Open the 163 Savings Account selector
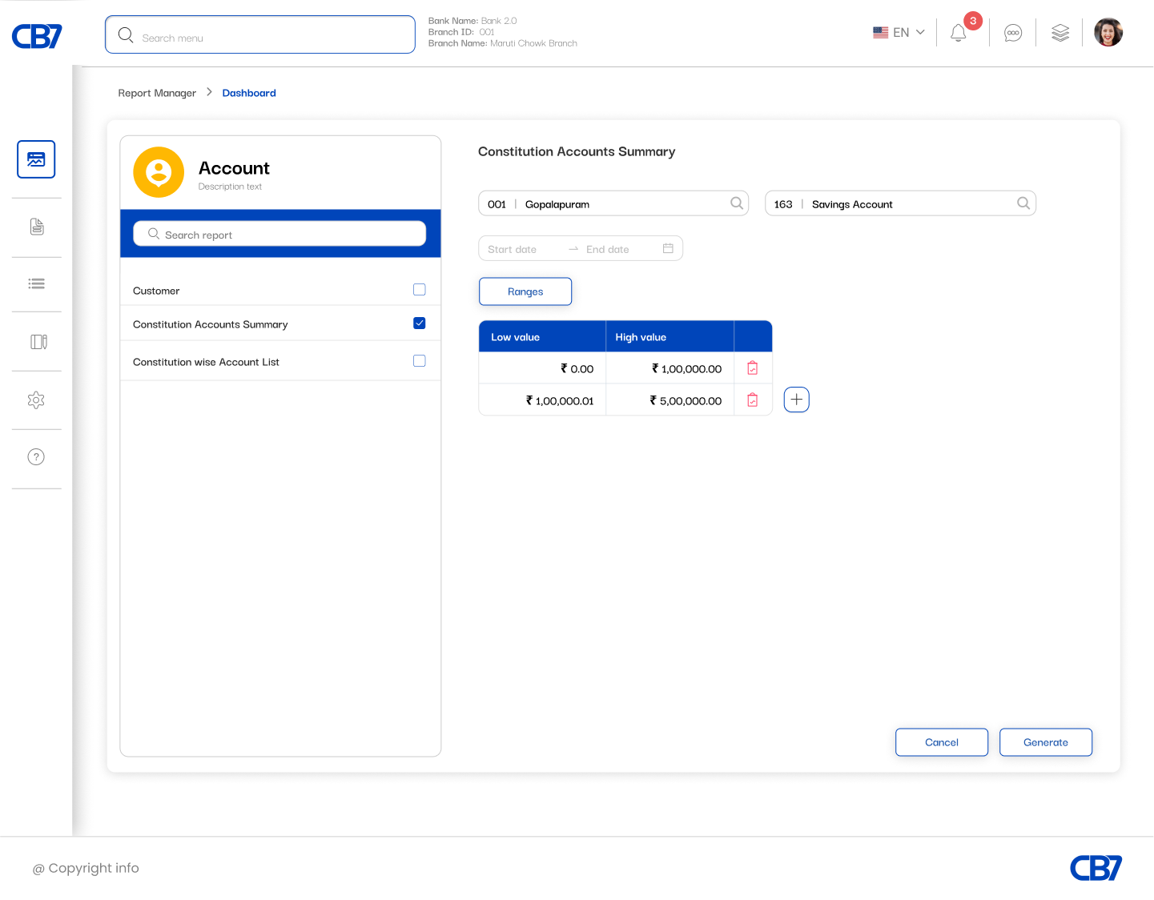The height and width of the screenshot is (900, 1154). pos(901,203)
